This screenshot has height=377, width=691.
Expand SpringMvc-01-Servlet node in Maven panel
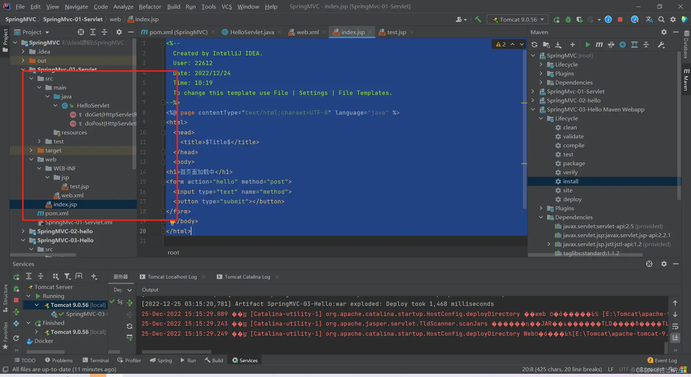tap(533, 91)
